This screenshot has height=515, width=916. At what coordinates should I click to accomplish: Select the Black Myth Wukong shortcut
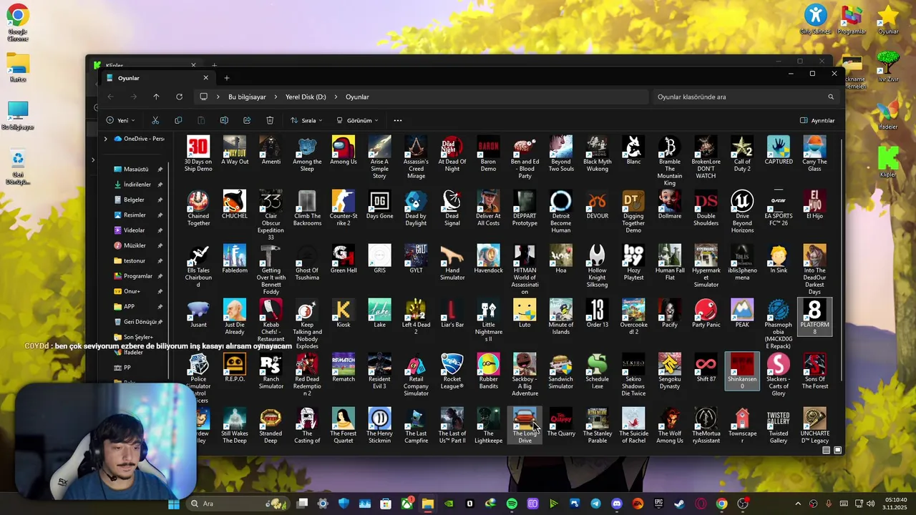(597, 154)
